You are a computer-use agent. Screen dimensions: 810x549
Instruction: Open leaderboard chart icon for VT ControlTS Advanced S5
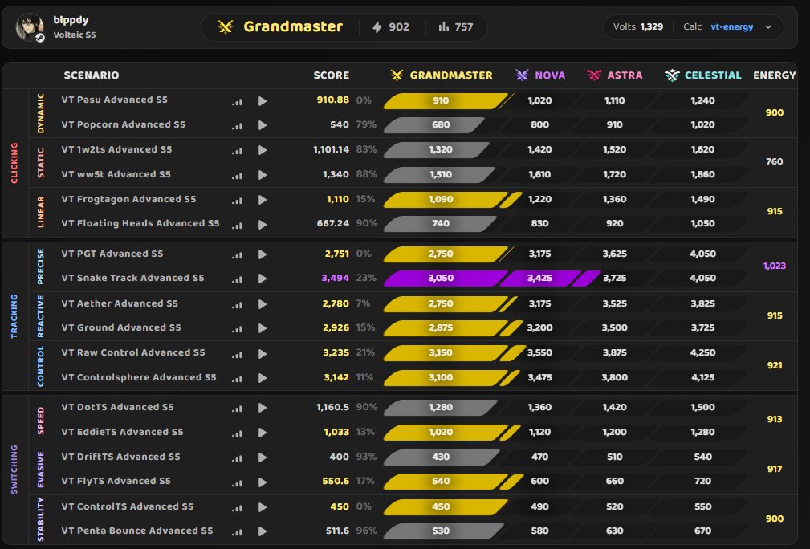click(x=237, y=508)
